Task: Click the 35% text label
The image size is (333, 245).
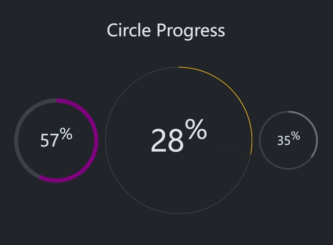Action: [285, 140]
